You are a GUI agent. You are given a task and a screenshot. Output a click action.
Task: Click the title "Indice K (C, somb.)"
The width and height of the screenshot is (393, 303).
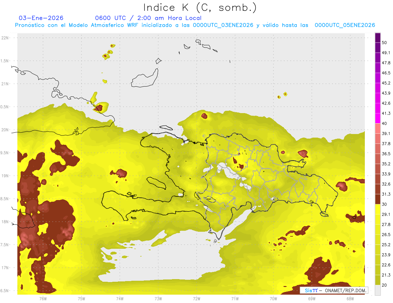click(200, 8)
